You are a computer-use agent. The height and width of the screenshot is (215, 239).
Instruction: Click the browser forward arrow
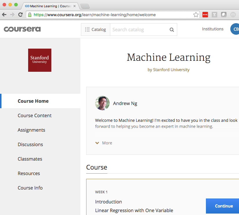pyautogui.click(x=12, y=15)
